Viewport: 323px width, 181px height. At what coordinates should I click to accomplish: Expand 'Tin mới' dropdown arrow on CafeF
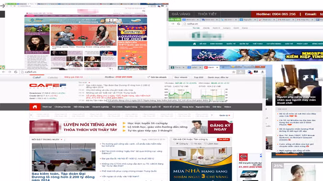pos(89,82)
